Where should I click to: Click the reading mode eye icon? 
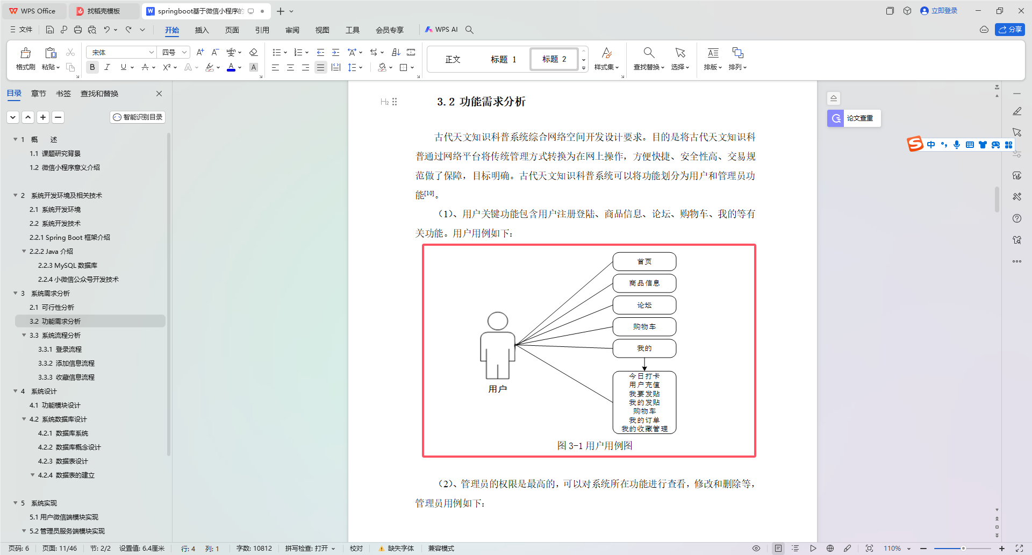756,549
